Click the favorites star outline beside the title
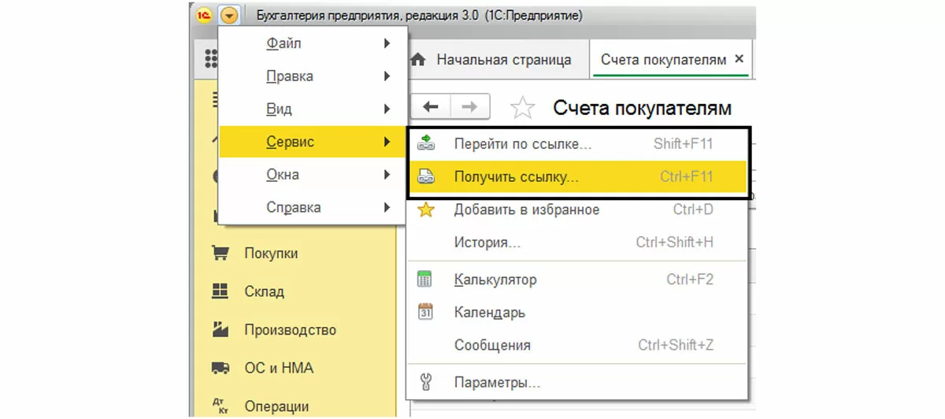Viewport: 945px width, 419px height. tap(522, 108)
